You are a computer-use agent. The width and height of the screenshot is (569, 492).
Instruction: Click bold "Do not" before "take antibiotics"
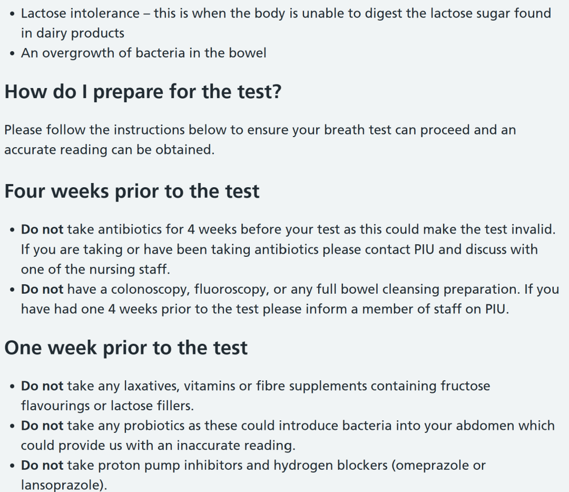point(42,229)
